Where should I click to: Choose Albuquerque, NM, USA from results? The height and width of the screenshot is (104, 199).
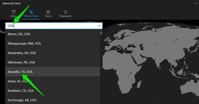pos(53,44)
